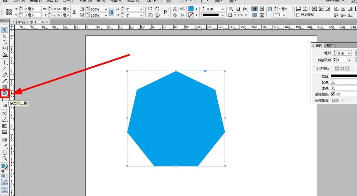The width and height of the screenshot is (357, 196).
Task: Toggle the jump object text wrap
Action: (x=262, y=15)
